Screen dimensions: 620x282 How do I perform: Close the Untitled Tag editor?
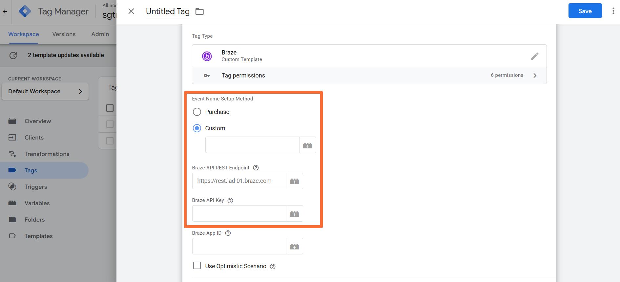(131, 11)
